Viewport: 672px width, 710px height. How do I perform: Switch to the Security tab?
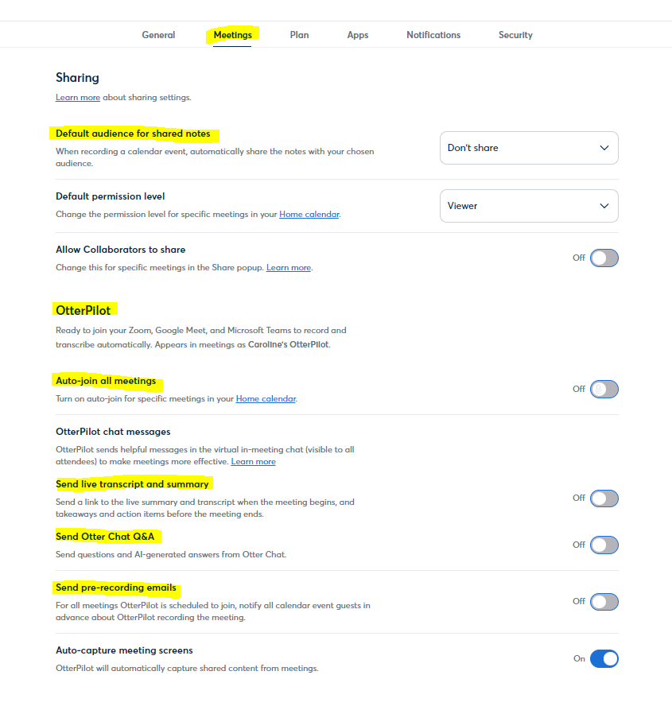coord(515,35)
